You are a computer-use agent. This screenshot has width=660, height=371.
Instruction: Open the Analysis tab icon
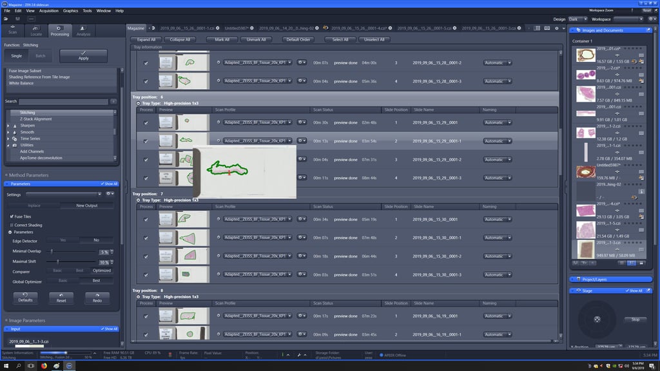(x=83, y=30)
